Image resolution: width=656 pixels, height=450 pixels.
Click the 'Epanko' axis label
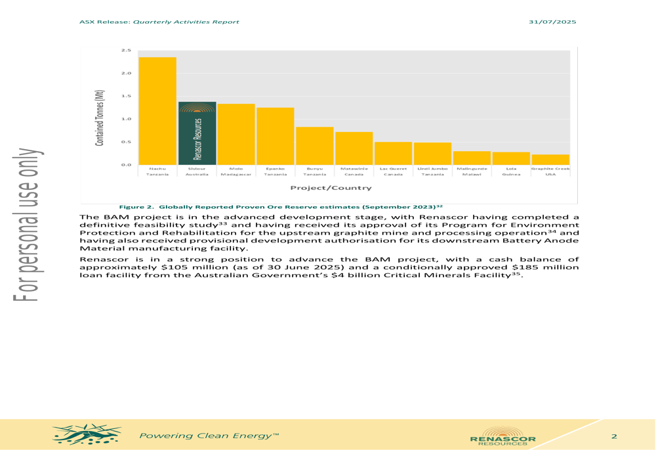[276, 169]
